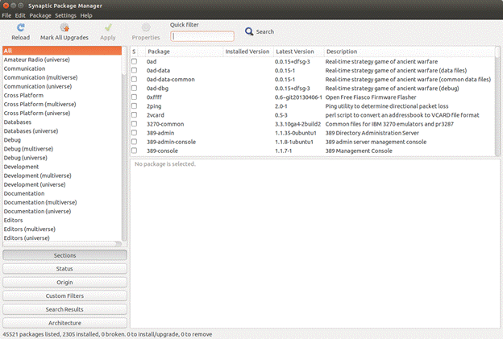Select the Documentation section
503x339 pixels.
[62, 193]
